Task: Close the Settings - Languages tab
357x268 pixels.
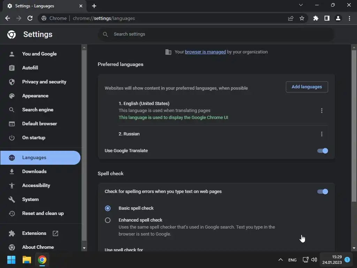Action: point(81,6)
